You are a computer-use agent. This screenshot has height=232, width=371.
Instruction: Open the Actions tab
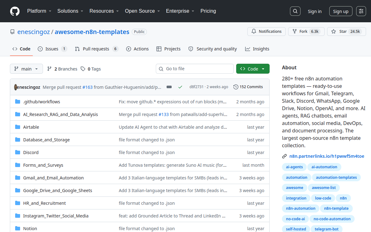(138, 49)
